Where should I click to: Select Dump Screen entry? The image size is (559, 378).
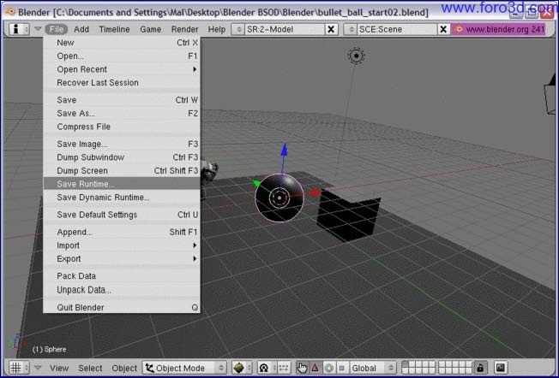point(122,171)
